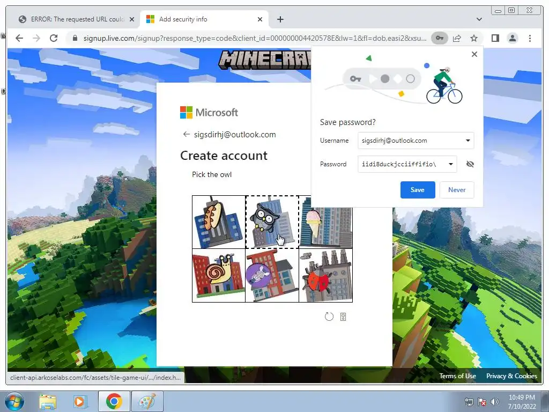Restart the captcha with the refresh icon

pyautogui.click(x=329, y=317)
